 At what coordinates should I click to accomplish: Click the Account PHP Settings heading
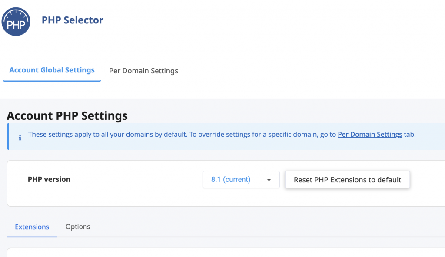pos(67,116)
